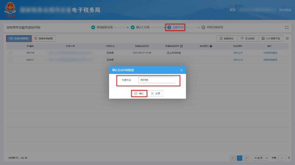This screenshot has height=165, width=295.
Task: Go to next page arrow
Action: point(246,158)
